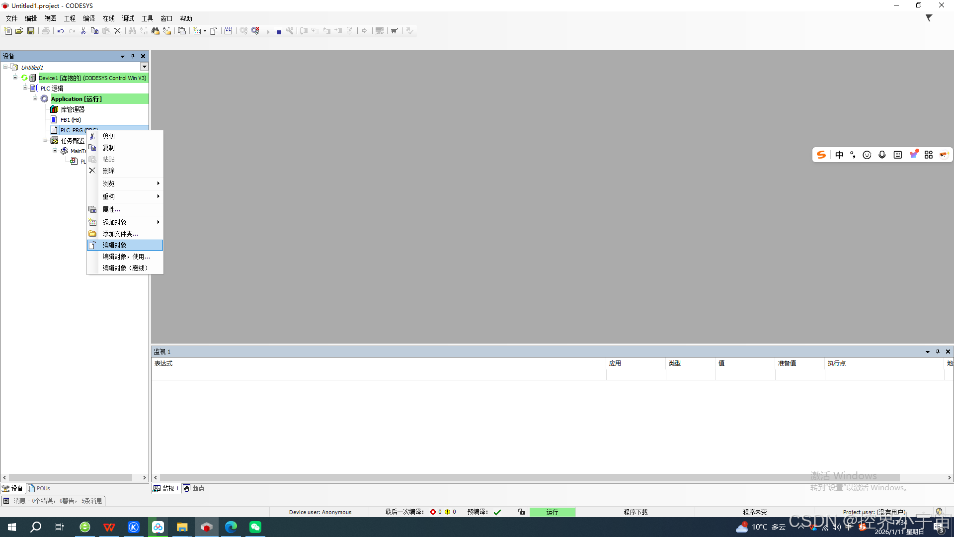Select 编辑对象 in the context menu

[115, 245]
